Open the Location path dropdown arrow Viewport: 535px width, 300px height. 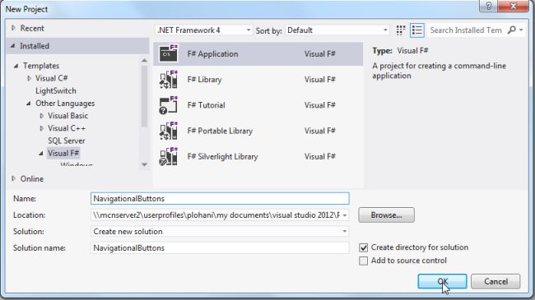pyautogui.click(x=345, y=215)
